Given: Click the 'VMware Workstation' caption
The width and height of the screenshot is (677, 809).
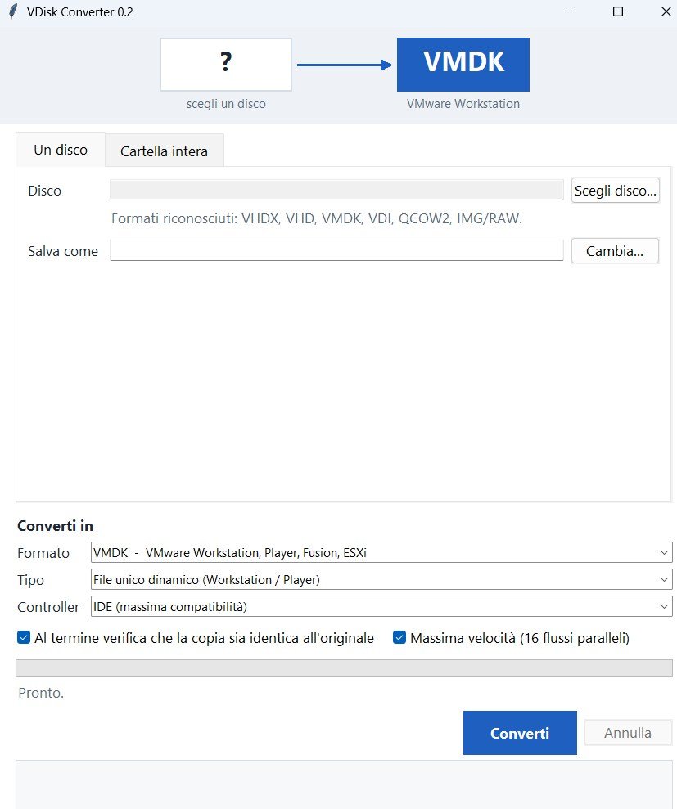Looking at the screenshot, I should (x=463, y=104).
